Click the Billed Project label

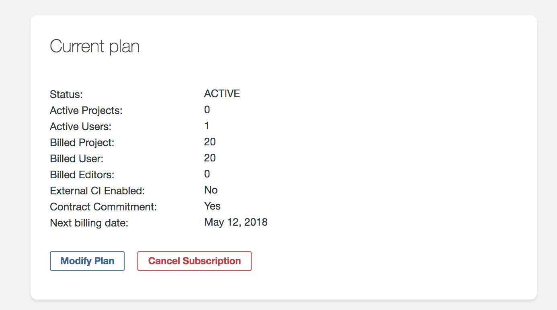(x=82, y=143)
